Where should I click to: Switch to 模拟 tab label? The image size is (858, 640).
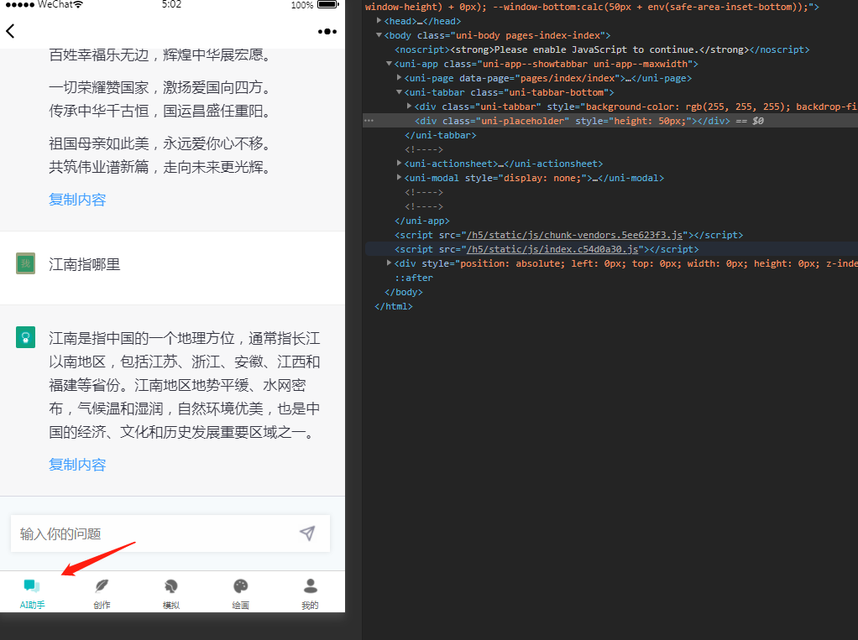[171, 605]
